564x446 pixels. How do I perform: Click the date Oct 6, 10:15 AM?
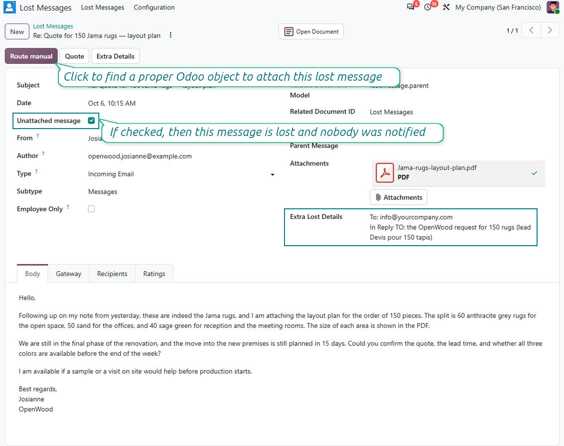pos(112,104)
